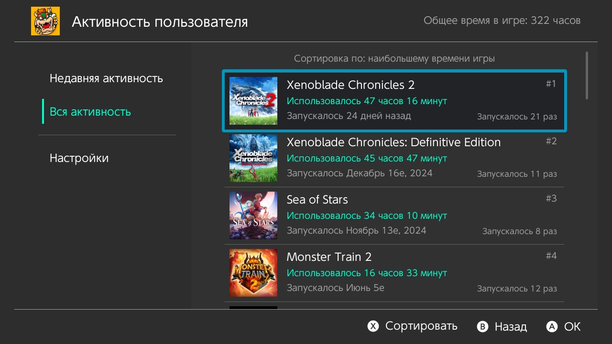Confirm with the OK label
Image resolution: width=612 pixels, height=344 pixels.
coord(572,327)
